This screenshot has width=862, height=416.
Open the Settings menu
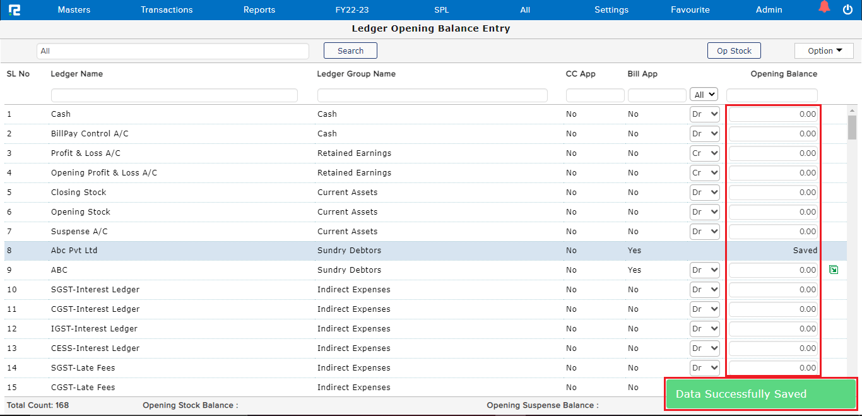tap(611, 10)
